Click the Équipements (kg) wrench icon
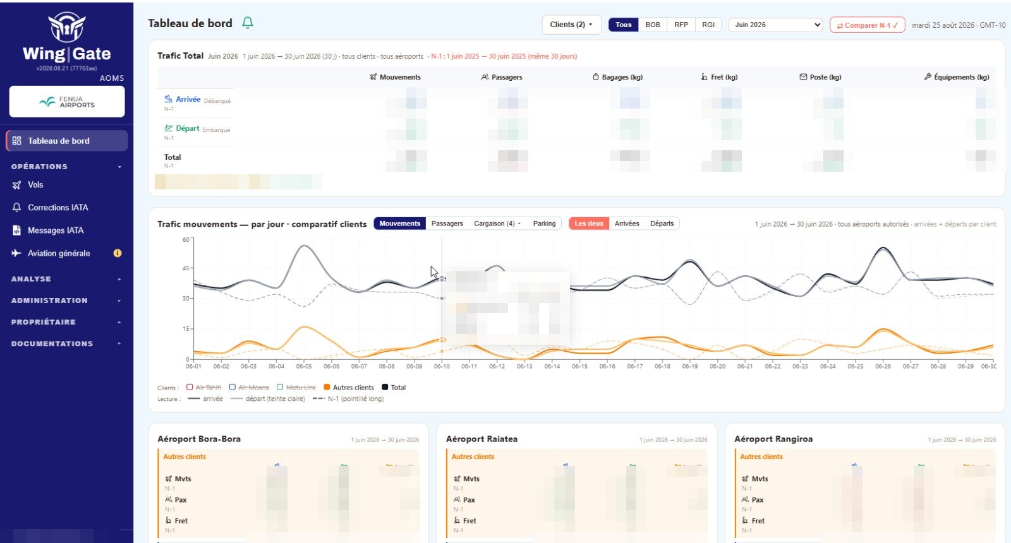This screenshot has height=543, width=1011. tap(928, 77)
